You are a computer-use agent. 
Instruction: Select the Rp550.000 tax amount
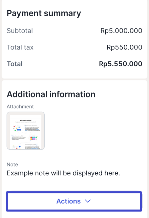(x=124, y=47)
